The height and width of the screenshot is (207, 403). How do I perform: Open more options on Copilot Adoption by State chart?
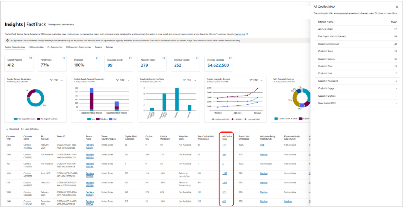196,80
